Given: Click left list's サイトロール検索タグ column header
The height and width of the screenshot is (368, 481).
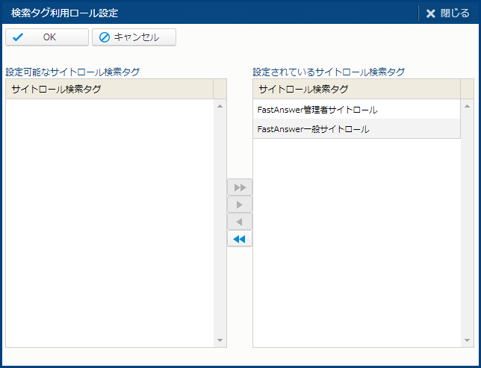Looking at the screenshot, I should (109, 90).
